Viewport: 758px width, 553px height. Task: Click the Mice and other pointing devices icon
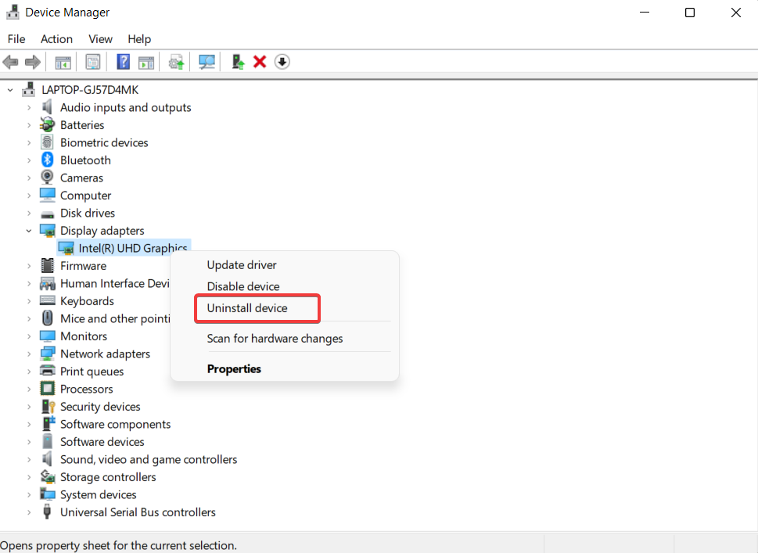(x=48, y=318)
